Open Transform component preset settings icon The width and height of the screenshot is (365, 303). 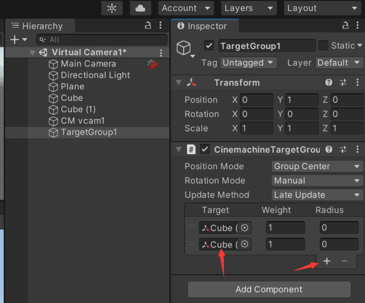[x=343, y=82]
